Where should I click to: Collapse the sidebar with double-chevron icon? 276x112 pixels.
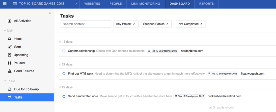point(50,13)
